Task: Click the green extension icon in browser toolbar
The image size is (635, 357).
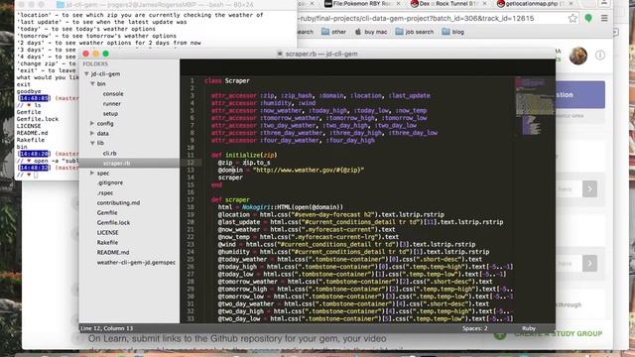Action: [588, 18]
